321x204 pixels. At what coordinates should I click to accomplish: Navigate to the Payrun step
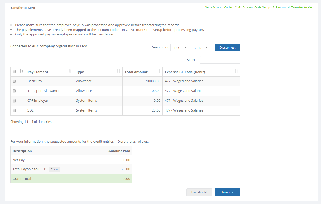pos(281,7)
